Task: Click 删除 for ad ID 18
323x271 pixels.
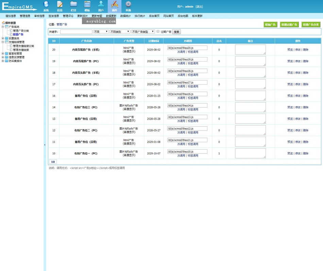Action: click(306, 73)
